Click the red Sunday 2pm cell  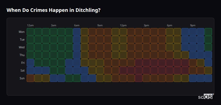tap(139, 78)
